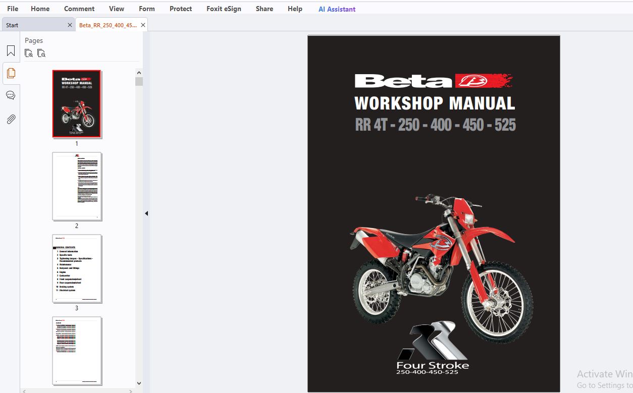Click the thumbnail scrollbar down arrow

pyautogui.click(x=139, y=384)
